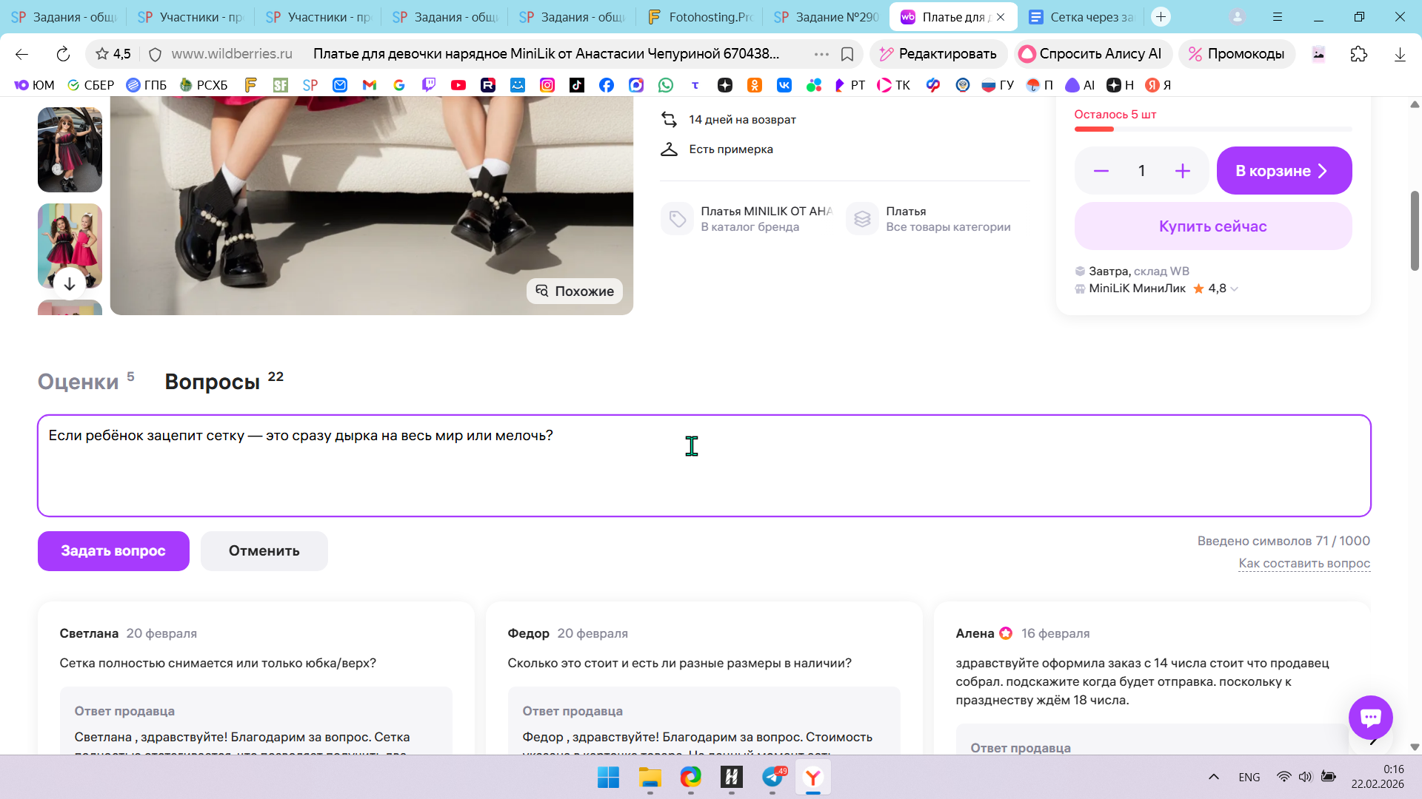The width and height of the screenshot is (1422, 799).
Task: Click the YouTube bookmark icon
Action: tap(458, 85)
